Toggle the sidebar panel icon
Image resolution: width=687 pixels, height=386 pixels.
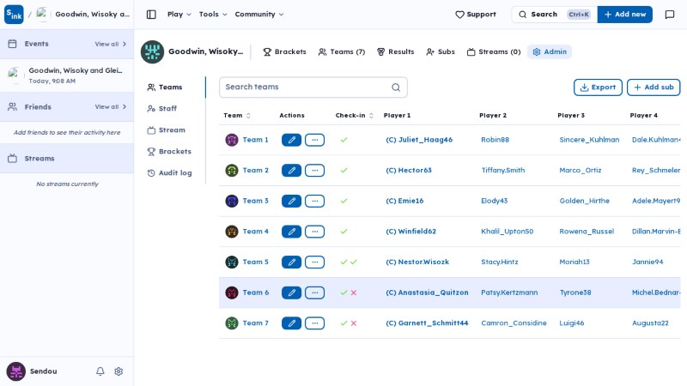coord(151,15)
